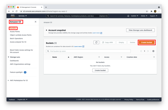Click the browser forward arrow
The width and height of the screenshot is (168, 110).
[13, 11]
